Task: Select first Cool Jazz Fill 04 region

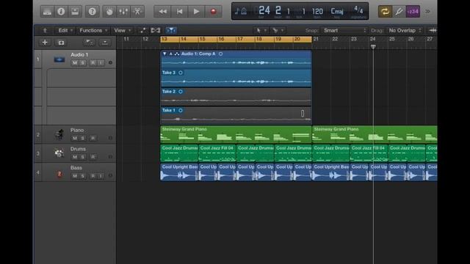Action: (x=217, y=153)
